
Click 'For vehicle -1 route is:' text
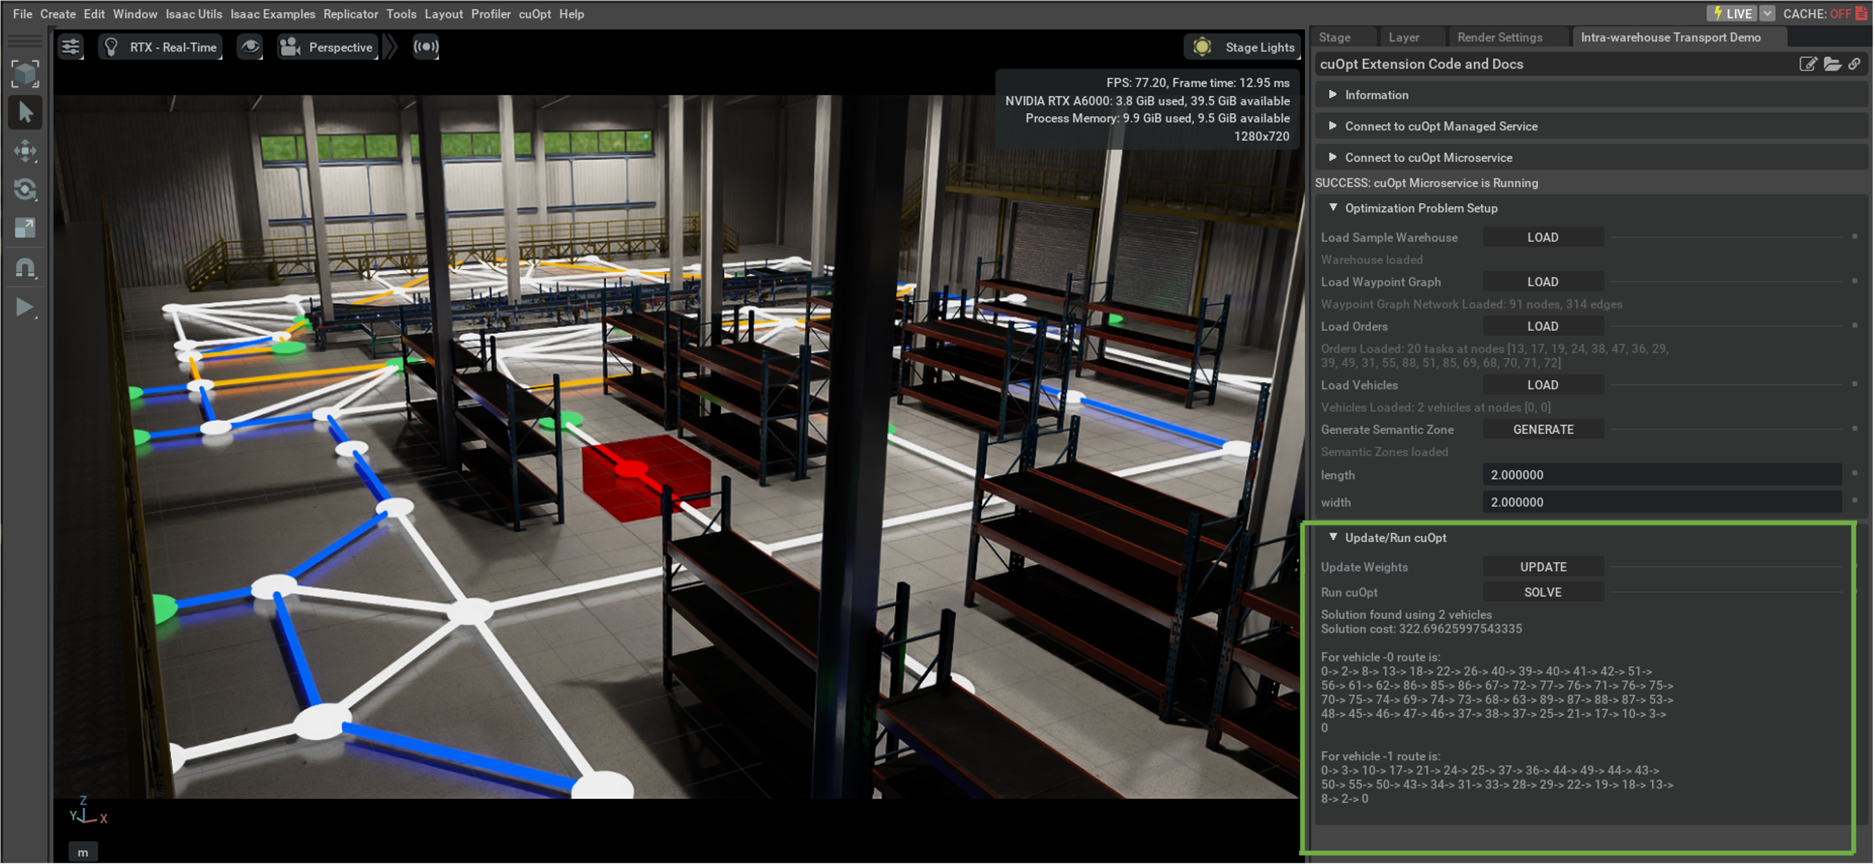[x=1380, y=756]
